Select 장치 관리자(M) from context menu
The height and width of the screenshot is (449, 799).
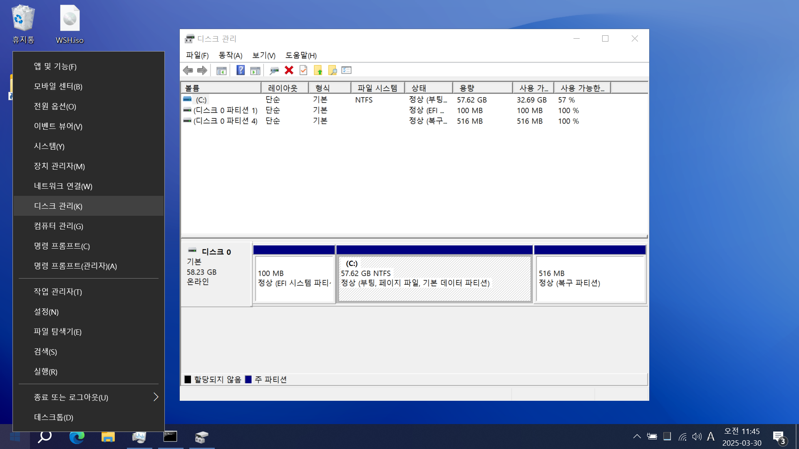click(59, 166)
